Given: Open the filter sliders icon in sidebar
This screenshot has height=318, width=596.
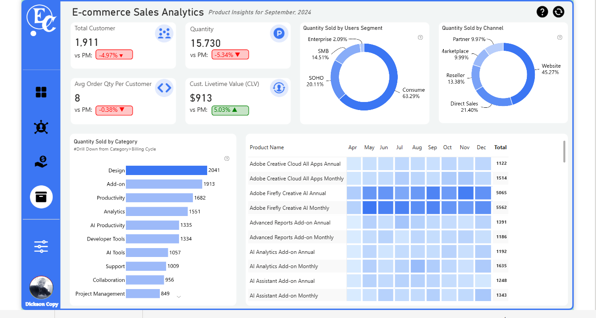Looking at the screenshot, I should tap(41, 246).
